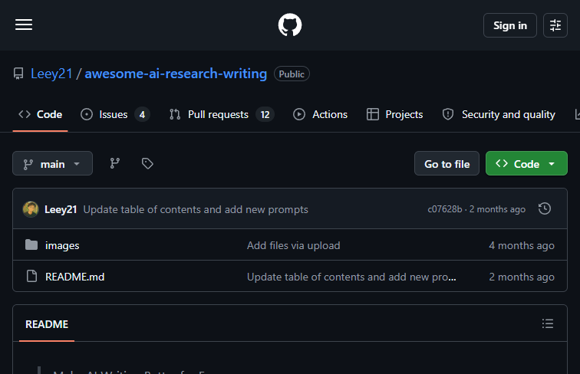Open README.md row's truncated commit message
580x374 pixels.
[x=351, y=277]
